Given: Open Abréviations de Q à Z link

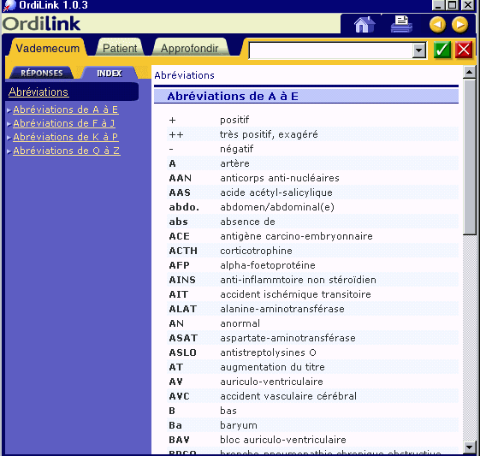Looking at the screenshot, I should pos(67,151).
